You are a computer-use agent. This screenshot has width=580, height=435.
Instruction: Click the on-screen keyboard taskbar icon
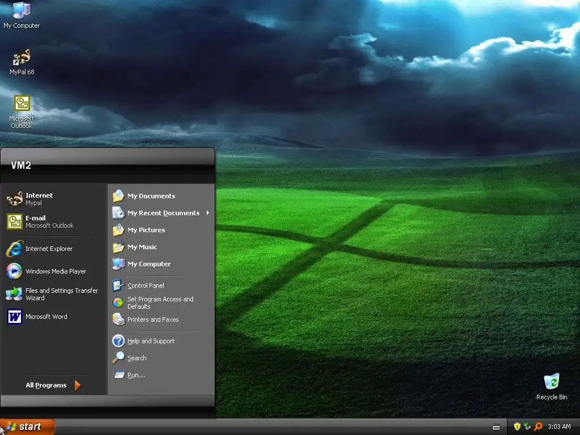click(496, 427)
